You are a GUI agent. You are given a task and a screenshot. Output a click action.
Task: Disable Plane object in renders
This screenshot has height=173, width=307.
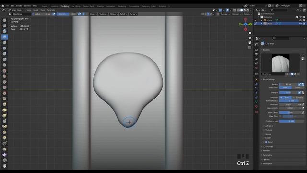(304, 24)
